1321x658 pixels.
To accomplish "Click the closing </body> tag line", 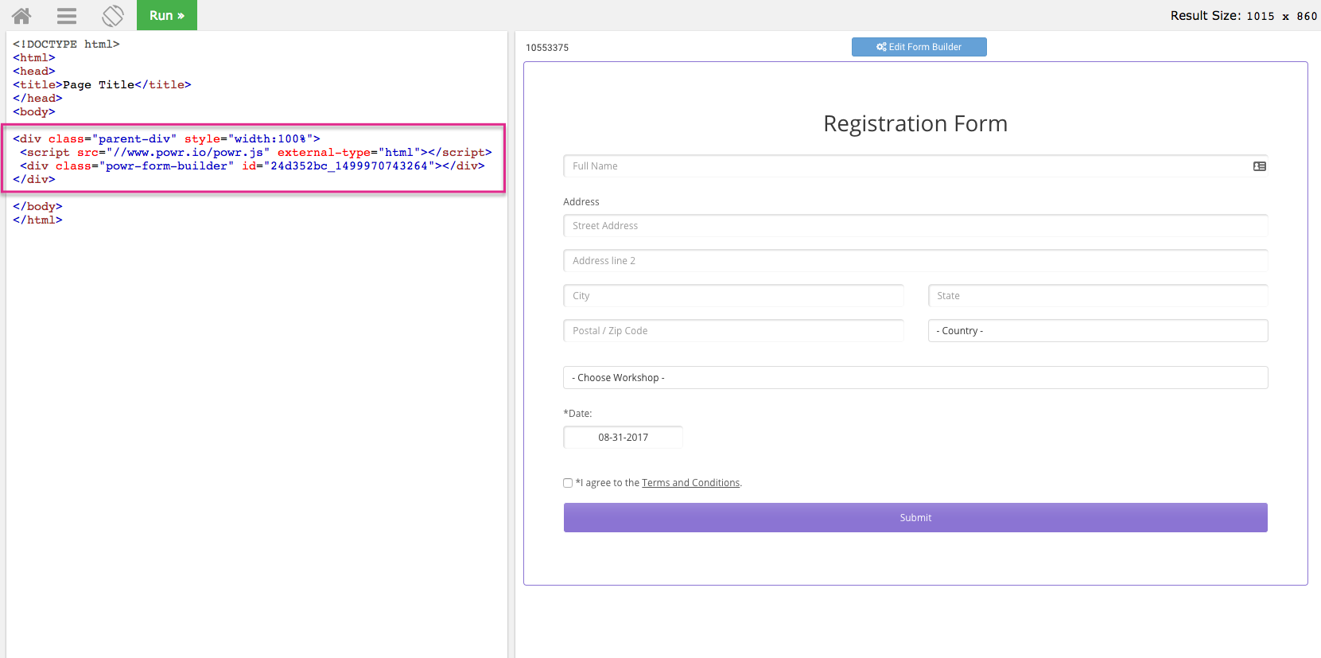I will click(37, 207).
